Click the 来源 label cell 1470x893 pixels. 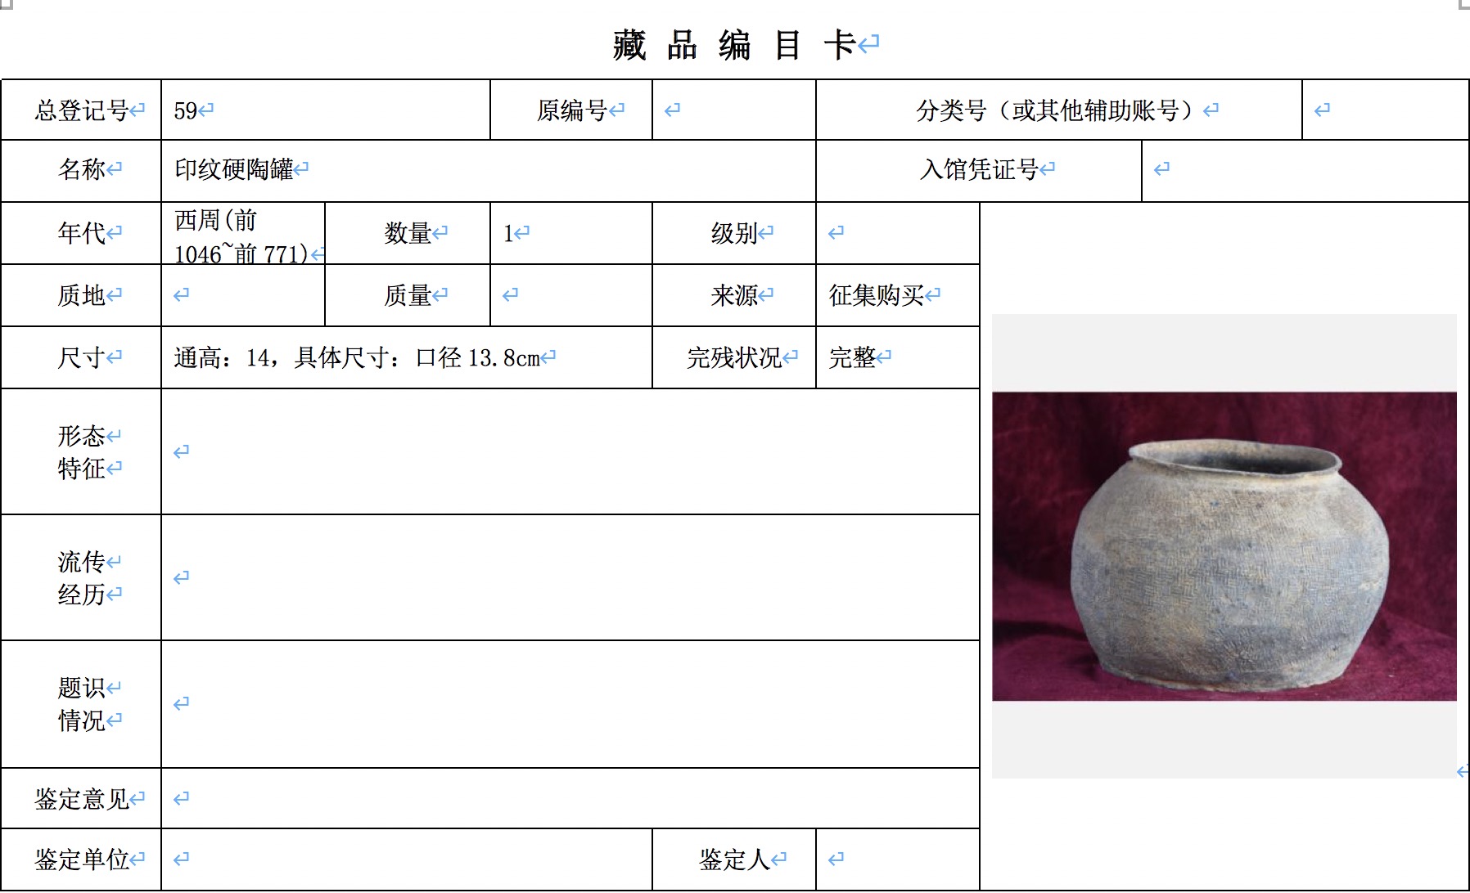[x=734, y=295]
